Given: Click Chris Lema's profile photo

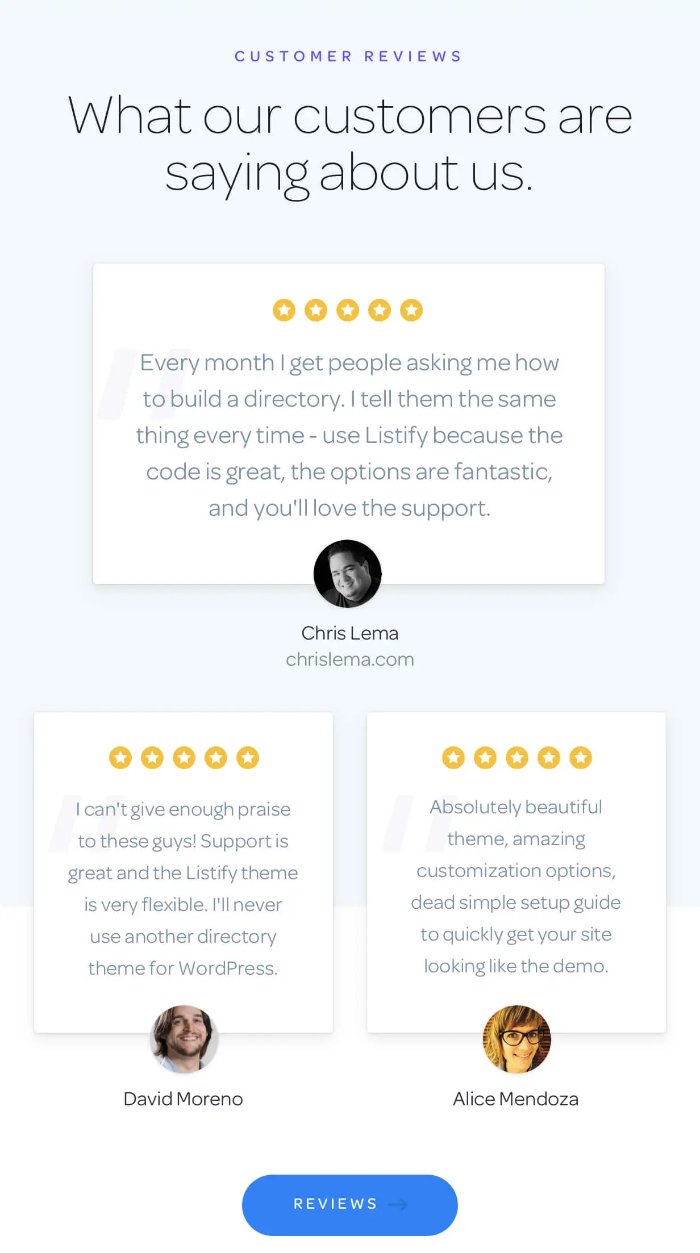Looking at the screenshot, I should pos(349,574).
